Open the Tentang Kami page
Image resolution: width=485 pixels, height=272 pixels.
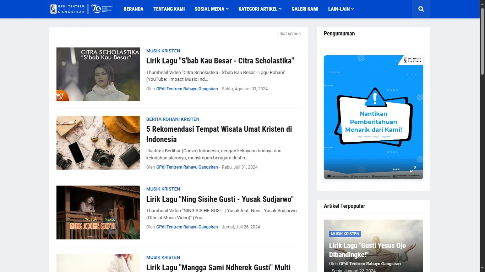[x=169, y=9]
